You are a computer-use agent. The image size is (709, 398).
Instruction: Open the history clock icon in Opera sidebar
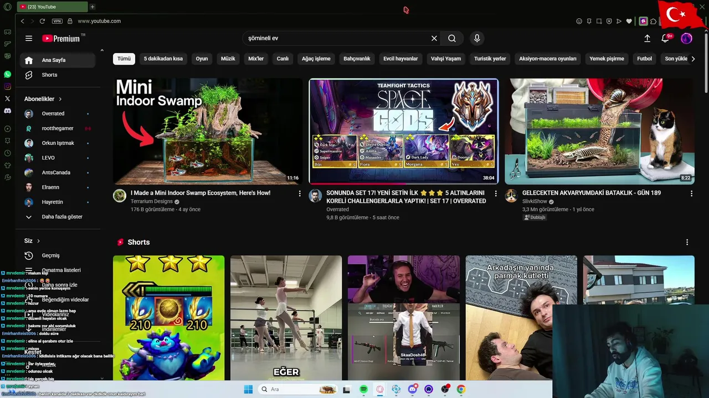click(7, 153)
